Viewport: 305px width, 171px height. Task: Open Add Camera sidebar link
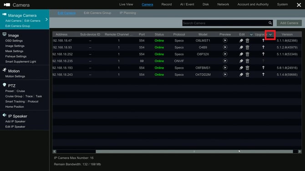13,21
